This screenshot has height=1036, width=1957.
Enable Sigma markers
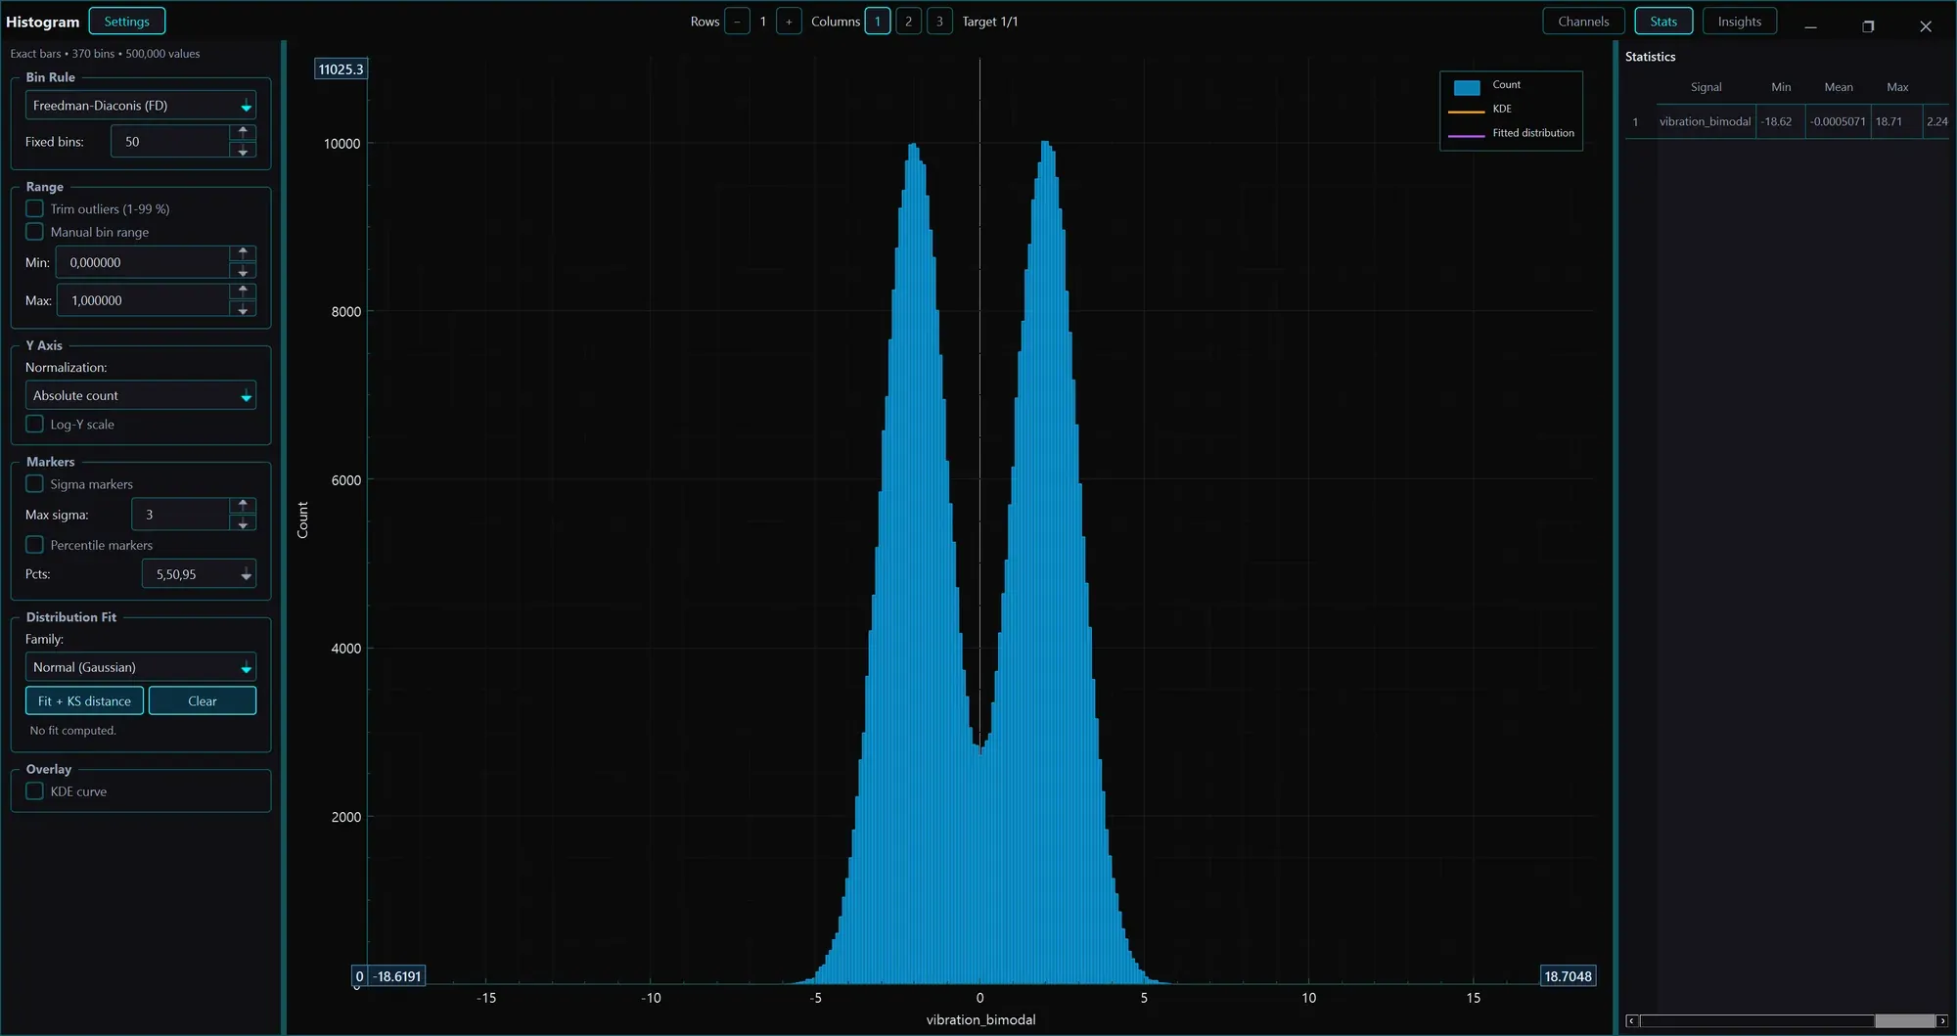click(35, 483)
